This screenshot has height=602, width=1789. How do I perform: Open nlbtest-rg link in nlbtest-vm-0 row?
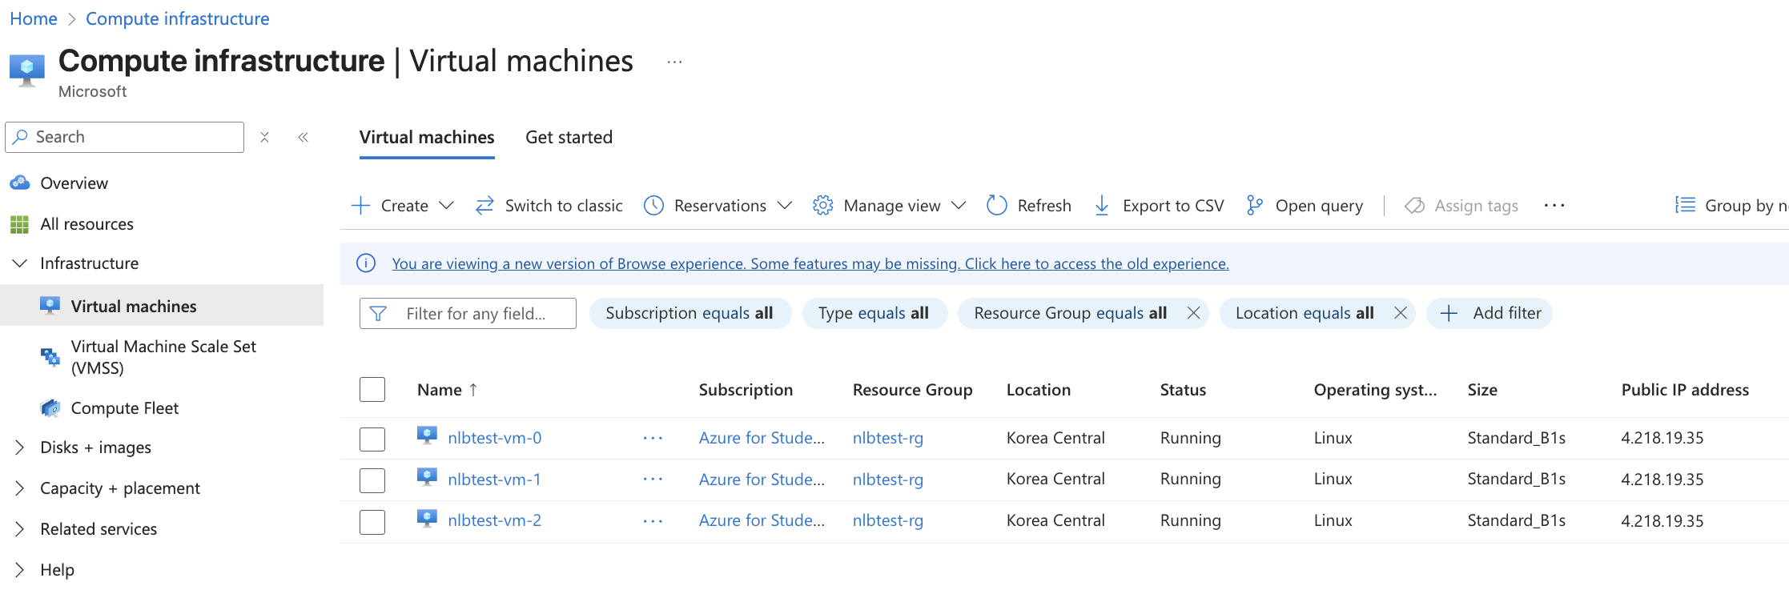pyautogui.click(x=888, y=438)
